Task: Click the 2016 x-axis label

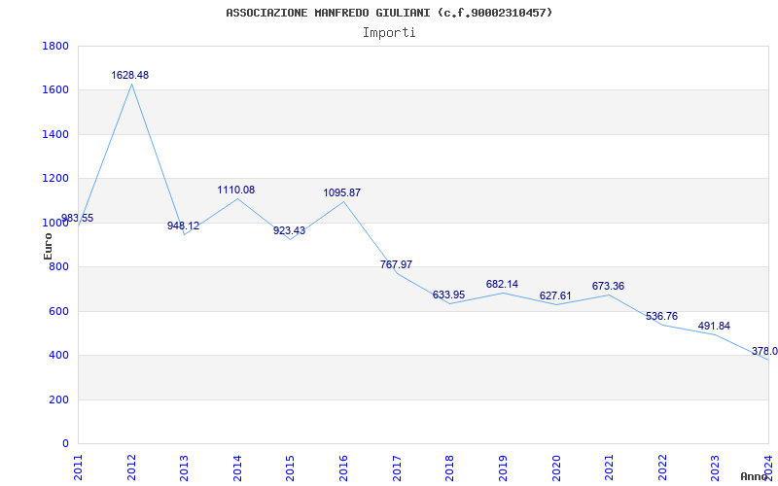Action: [344, 469]
